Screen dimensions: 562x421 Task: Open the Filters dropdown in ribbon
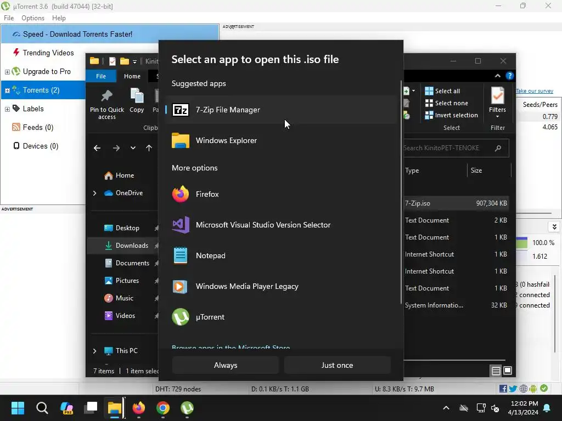(497, 103)
